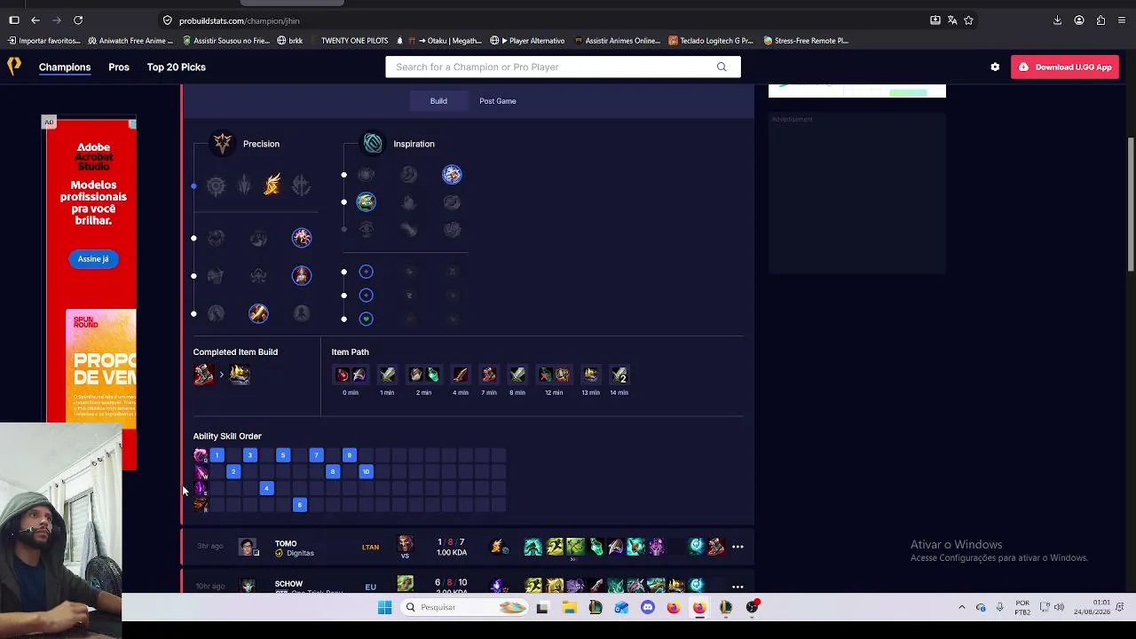This screenshot has height=639, width=1136.
Task: Open the SCHOW player name link
Action: click(x=288, y=584)
